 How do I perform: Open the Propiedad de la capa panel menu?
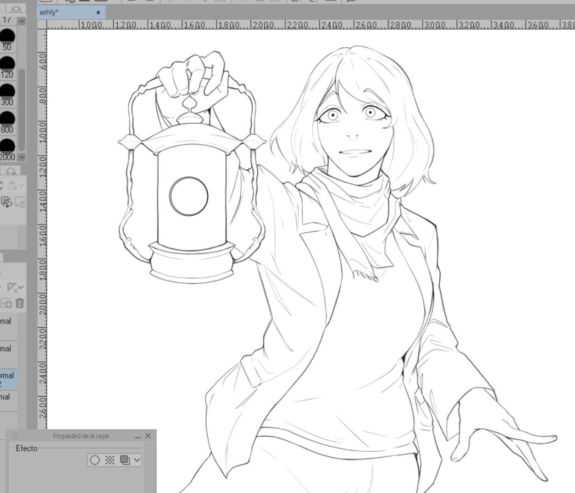click(14, 436)
